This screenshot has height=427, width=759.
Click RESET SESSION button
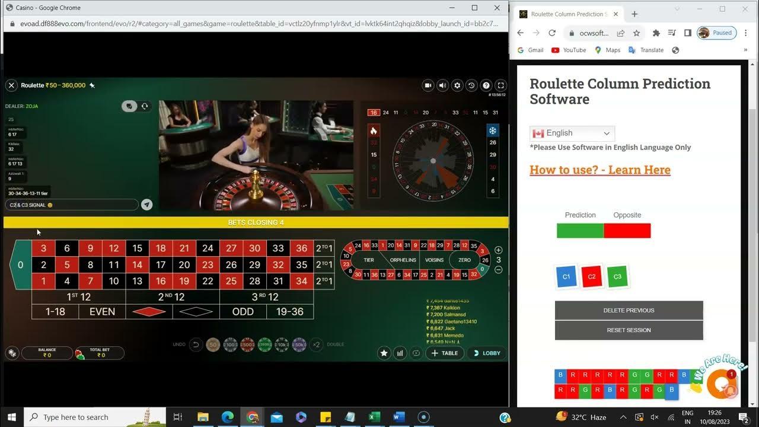point(629,330)
